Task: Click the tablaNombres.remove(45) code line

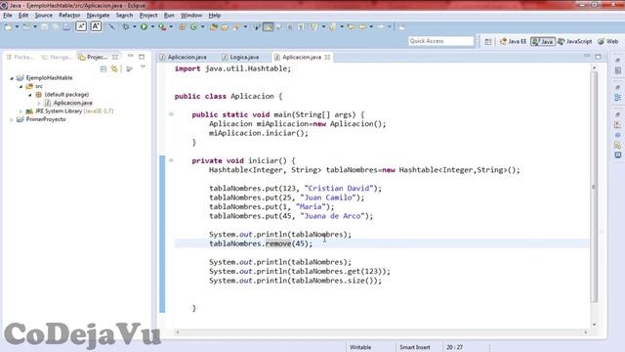Action: [x=261, y=243]
